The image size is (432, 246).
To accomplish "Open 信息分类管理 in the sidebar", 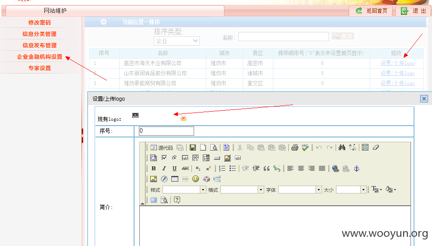I will (x=40, y=34).
